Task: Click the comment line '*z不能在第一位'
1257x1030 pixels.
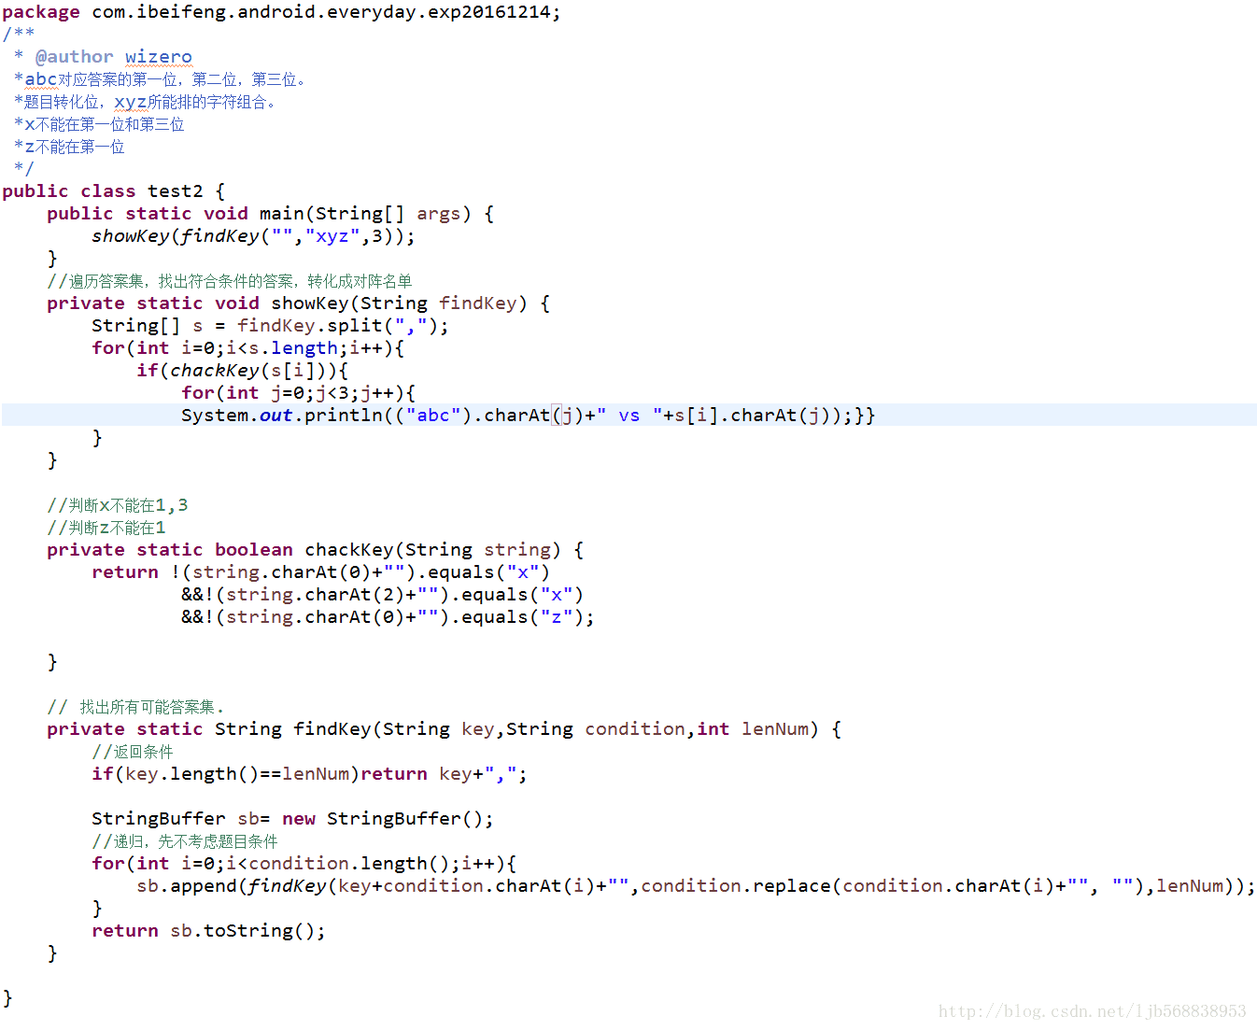Action: (69, 147)
